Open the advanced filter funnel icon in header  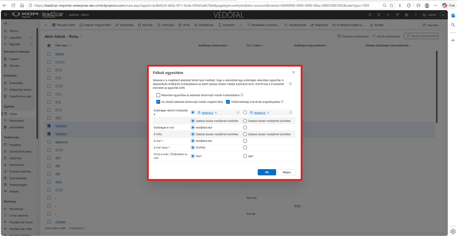397,15
